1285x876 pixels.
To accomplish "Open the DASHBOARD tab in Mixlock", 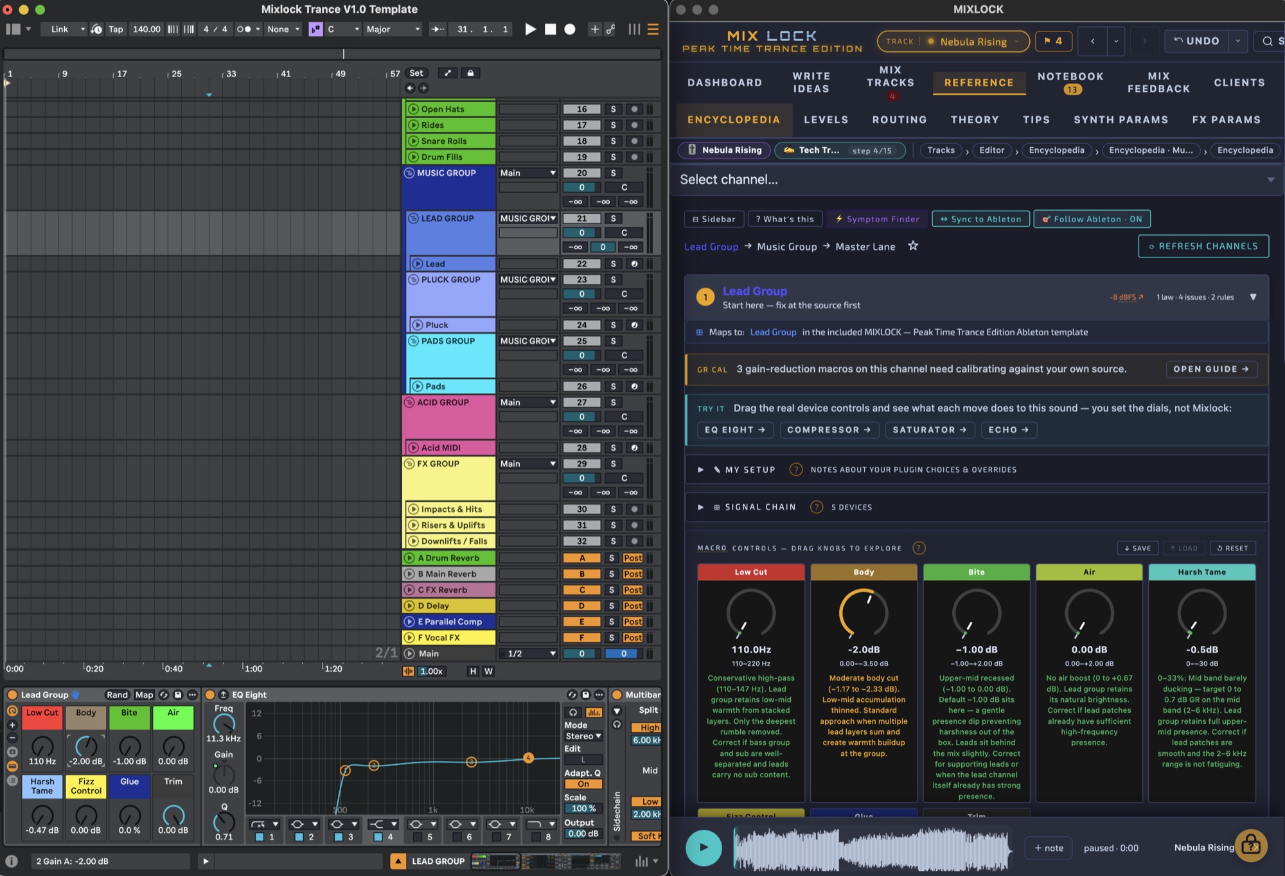I will pos(725,82).
